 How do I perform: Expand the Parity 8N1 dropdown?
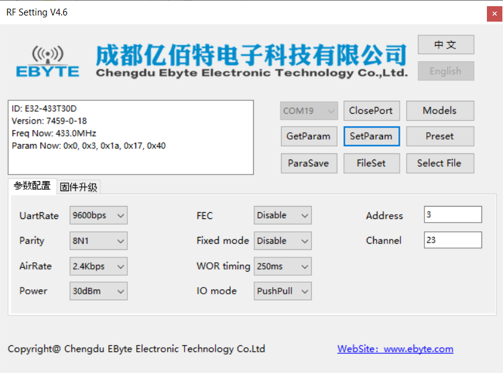click(98, 241)
